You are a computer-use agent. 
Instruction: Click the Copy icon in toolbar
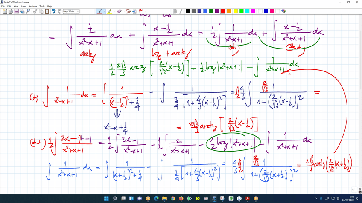tap(41, 11)
